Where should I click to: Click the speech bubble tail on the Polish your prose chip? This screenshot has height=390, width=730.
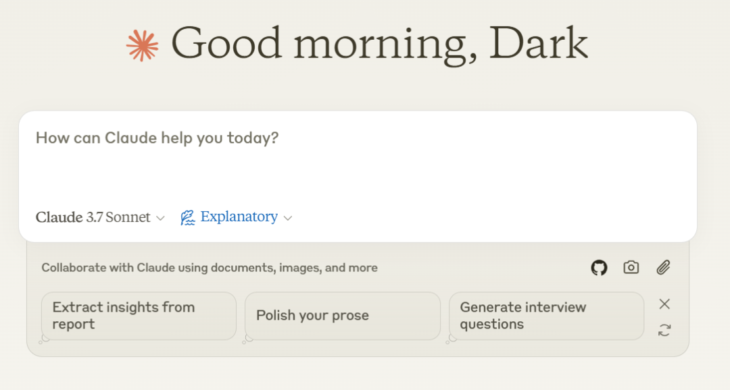tap(247, 339)
